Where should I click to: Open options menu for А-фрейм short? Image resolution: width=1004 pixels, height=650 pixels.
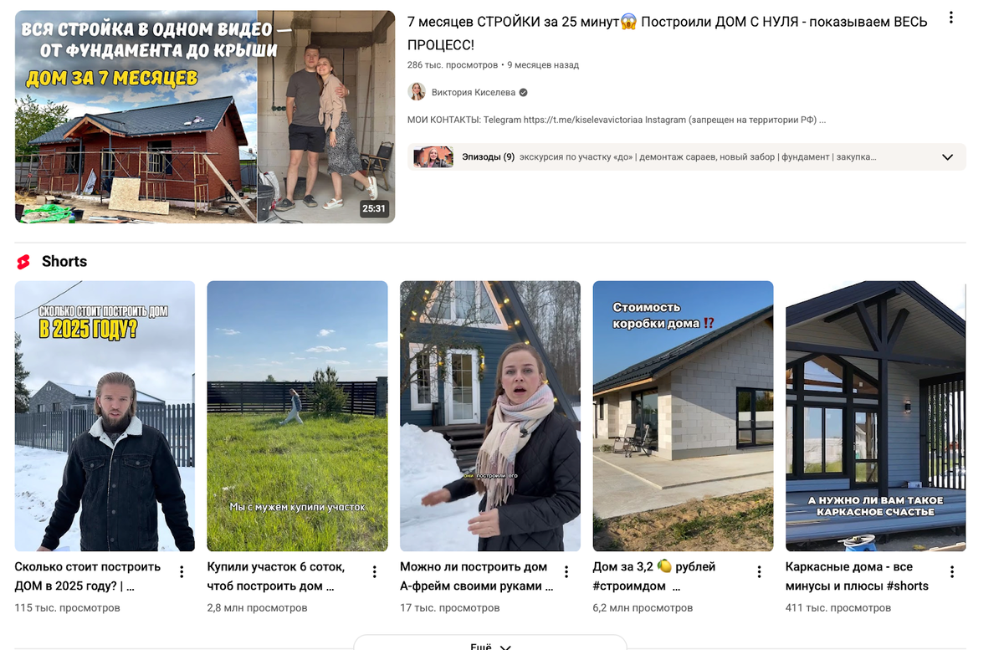(x=566, y=572)
